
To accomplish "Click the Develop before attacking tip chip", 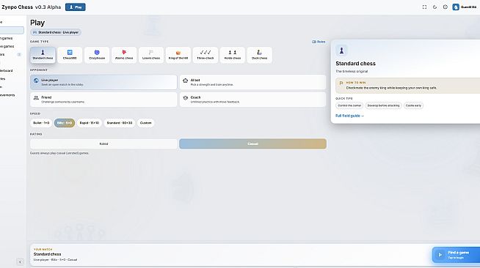I will pos(383,105).
